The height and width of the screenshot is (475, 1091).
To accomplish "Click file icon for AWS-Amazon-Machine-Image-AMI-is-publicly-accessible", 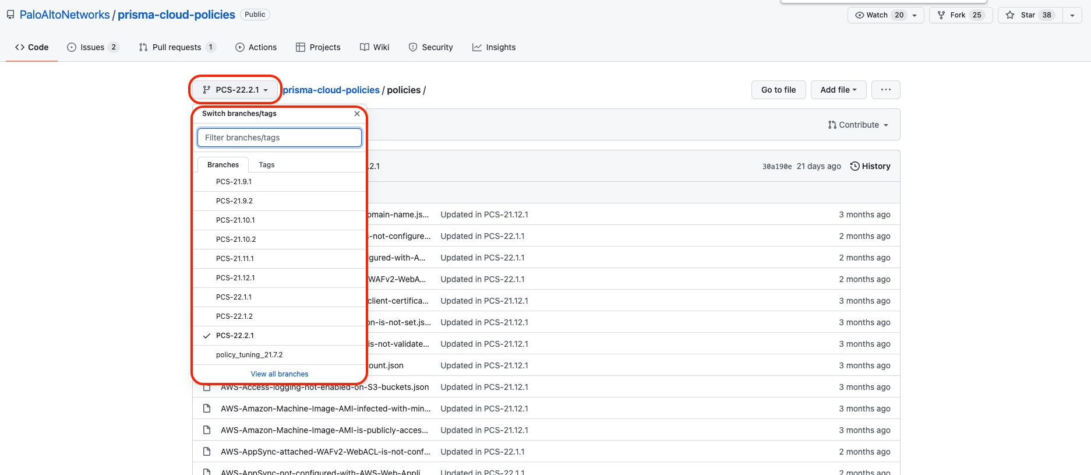I will point(207,430).
